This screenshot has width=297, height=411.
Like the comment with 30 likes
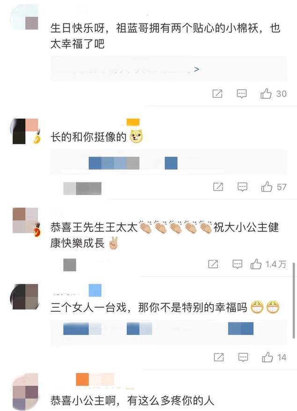tap(266, 94)
